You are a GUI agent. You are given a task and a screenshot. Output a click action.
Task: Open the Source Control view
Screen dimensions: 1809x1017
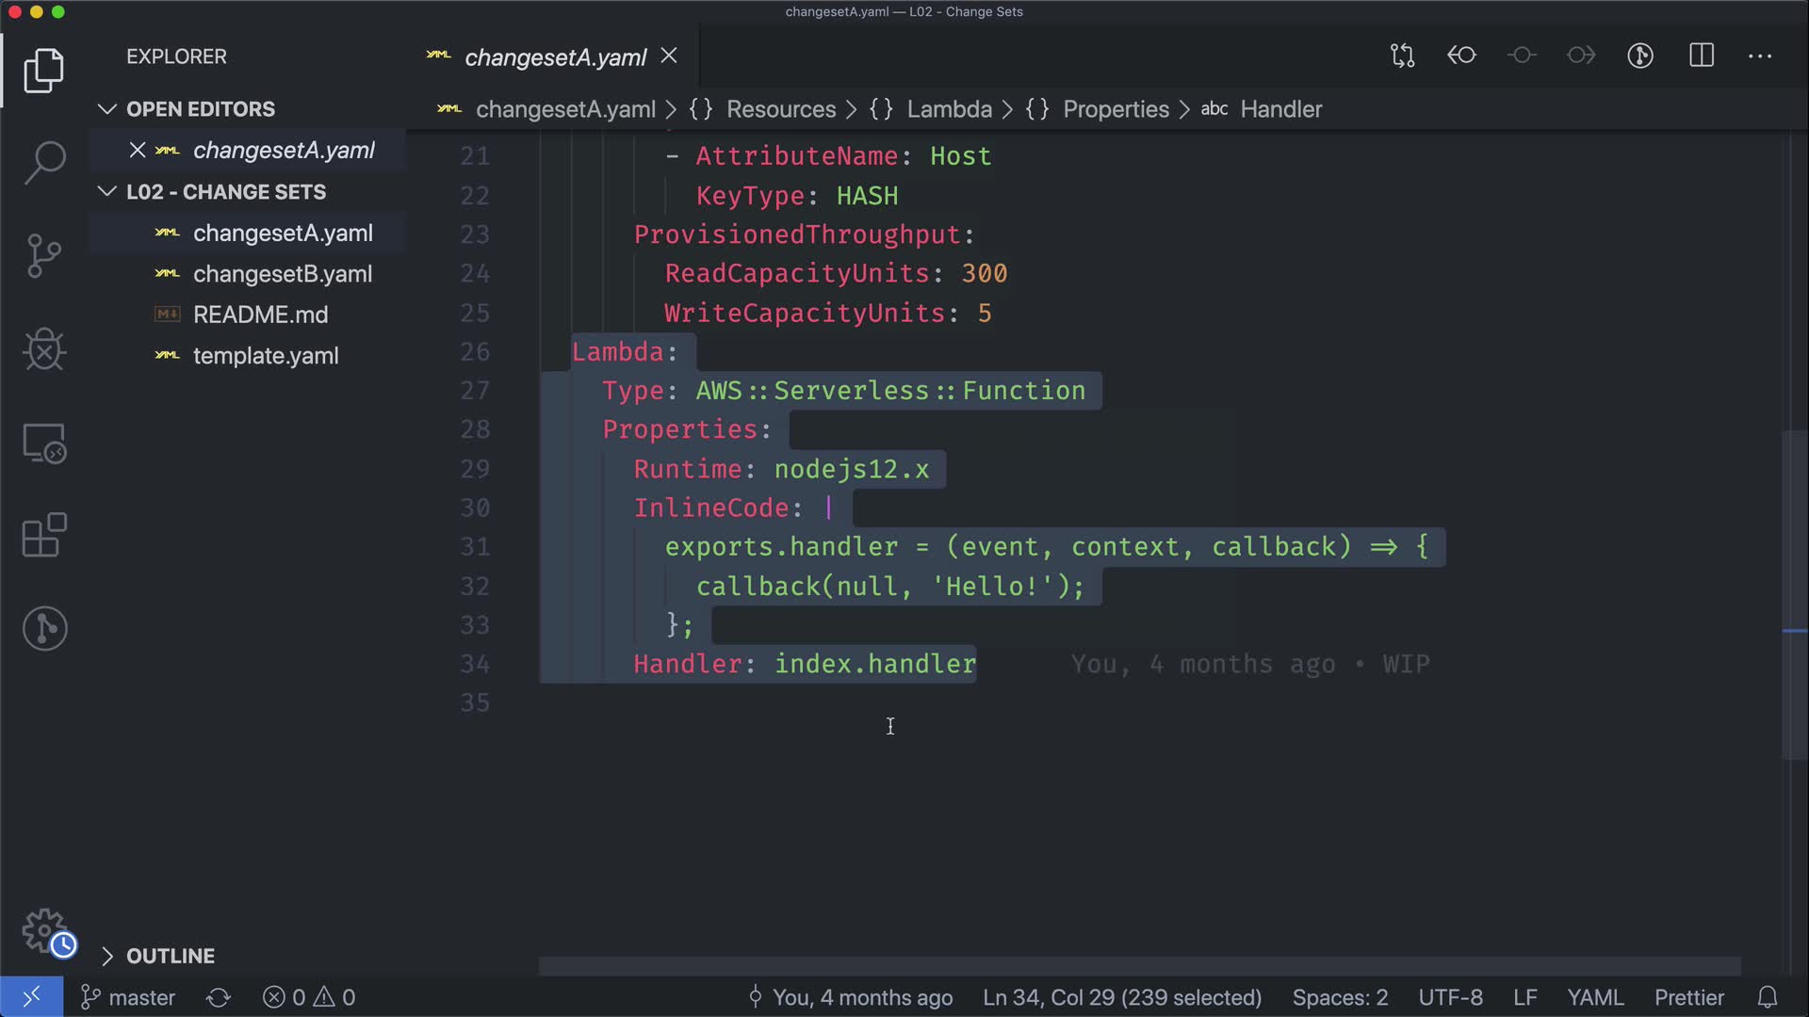tap(44, 256)
